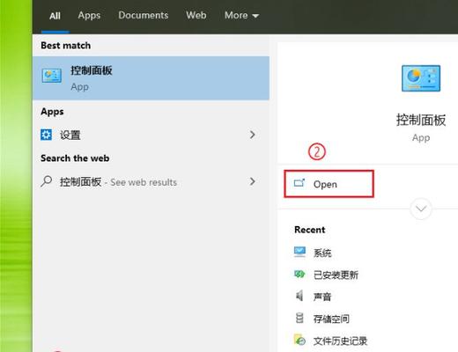Click the blue Settings gear icon

[x=46, y=135]
